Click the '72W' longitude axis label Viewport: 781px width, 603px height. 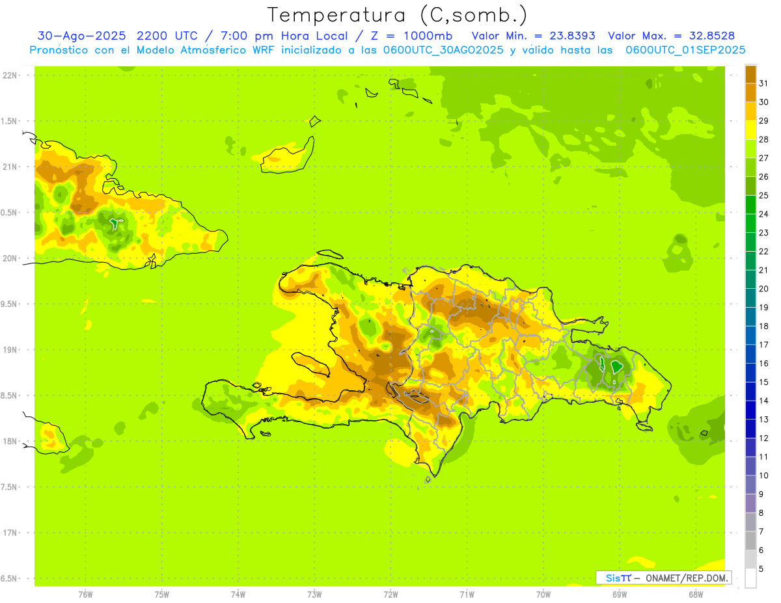[390, 594]
